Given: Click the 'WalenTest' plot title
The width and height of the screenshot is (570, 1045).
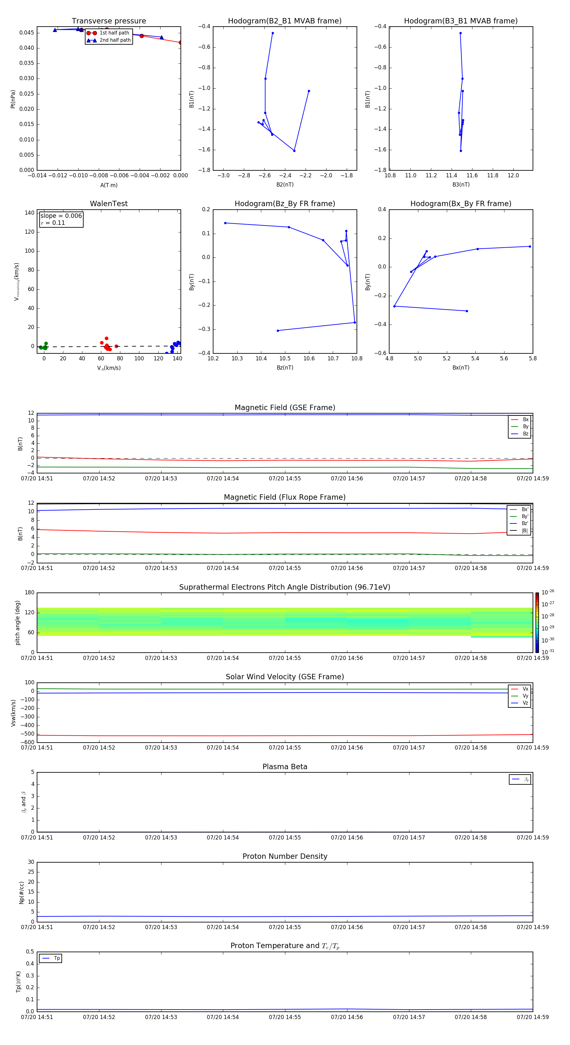Looking at the screenshot, I should point(109,204).
